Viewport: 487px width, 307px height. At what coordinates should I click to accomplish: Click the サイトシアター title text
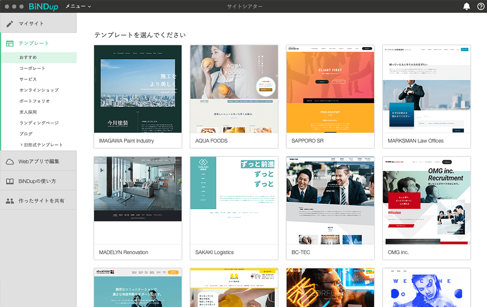point(245,6)
